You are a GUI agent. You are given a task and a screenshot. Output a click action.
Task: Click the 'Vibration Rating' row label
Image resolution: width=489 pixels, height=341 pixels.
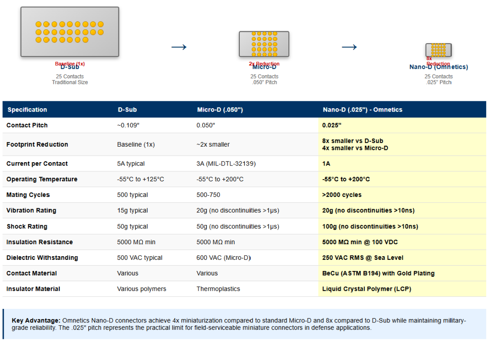click(x=31, y=210)
